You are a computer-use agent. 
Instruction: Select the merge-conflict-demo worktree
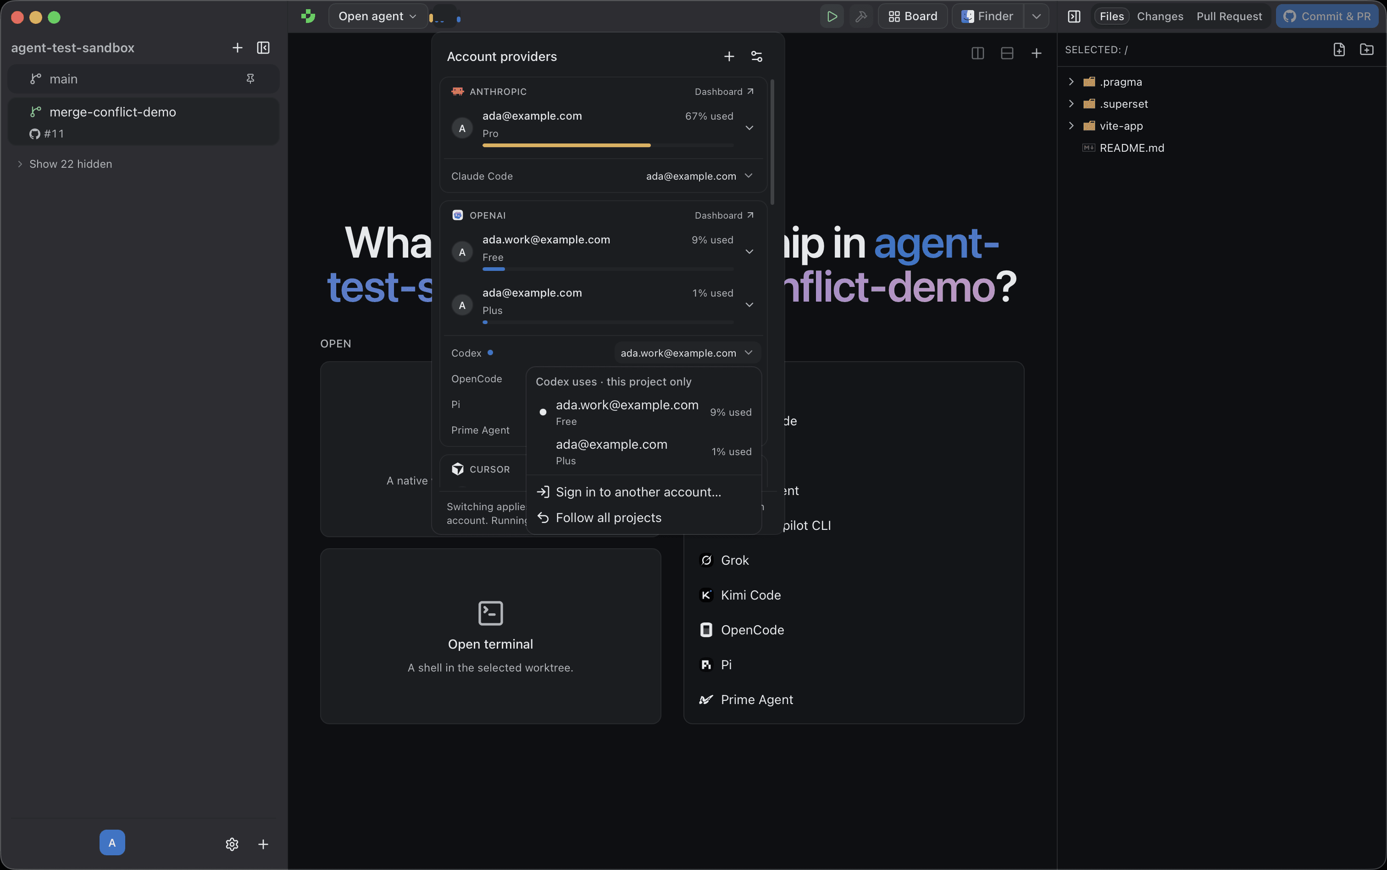tap(144, 121)
